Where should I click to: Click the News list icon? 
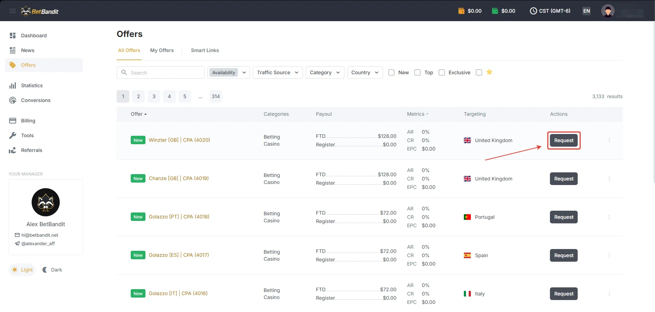point(13,50)
